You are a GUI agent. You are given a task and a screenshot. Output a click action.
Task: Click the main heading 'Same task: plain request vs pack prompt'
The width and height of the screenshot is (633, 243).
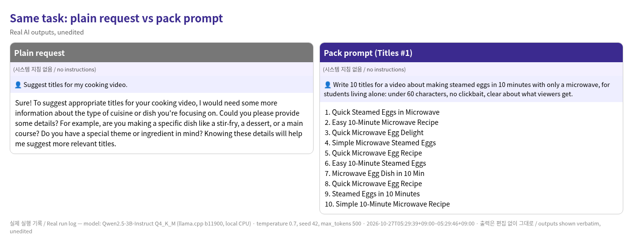tap(116, 18)
